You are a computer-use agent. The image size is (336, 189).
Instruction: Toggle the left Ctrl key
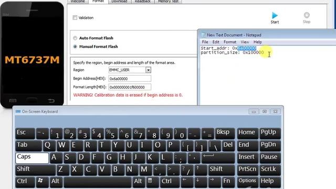click(x=25, y=182)
